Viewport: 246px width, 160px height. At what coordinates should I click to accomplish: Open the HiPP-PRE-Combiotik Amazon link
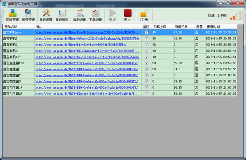(x=87, y=63)
